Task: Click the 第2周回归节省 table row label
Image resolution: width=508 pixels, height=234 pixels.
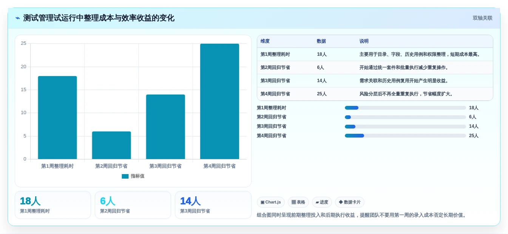Action: [x=275, y=67]
